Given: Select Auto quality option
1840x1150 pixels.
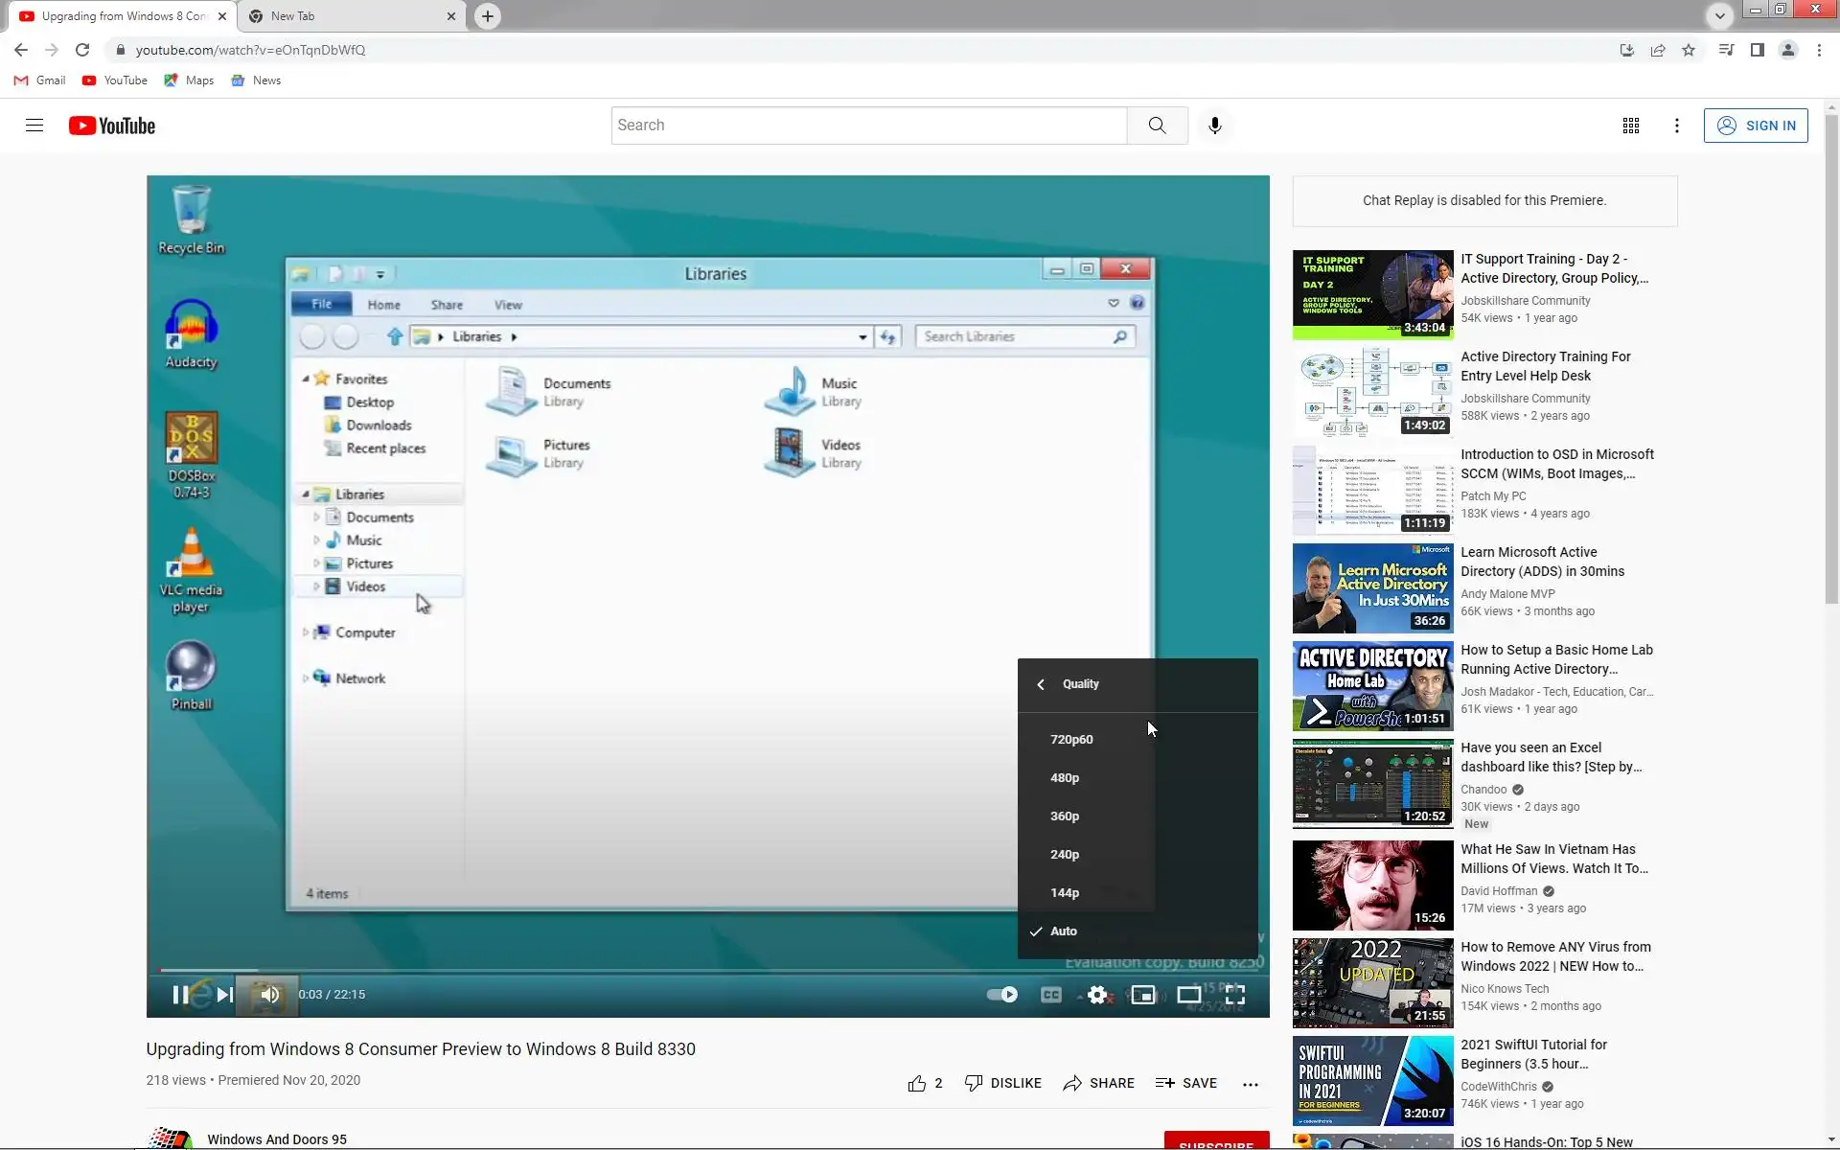Looking at the screenshot, I should click(1064, 931).
